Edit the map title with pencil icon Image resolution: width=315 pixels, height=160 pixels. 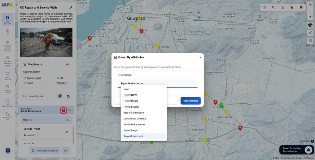pyautogui.click(x=71, y=8)
